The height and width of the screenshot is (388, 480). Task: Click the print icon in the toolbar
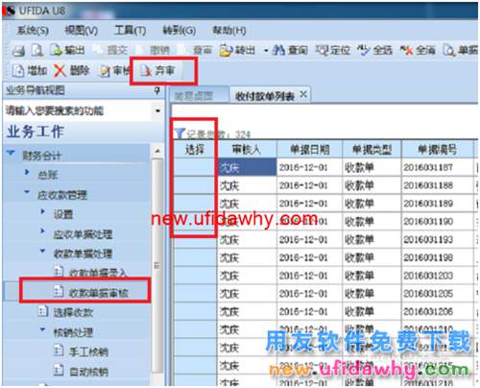click(x=18, y=51)
